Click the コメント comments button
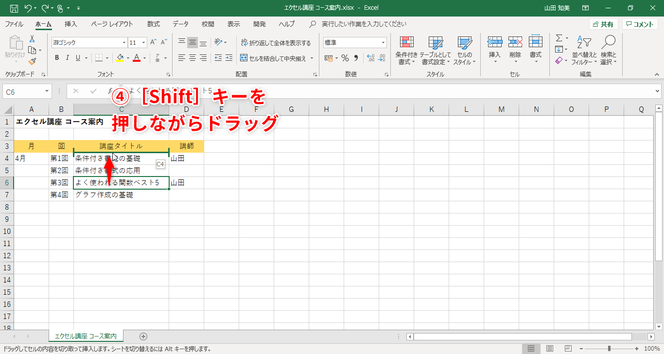Screen dimensions: 664x354 click(640, 24)
